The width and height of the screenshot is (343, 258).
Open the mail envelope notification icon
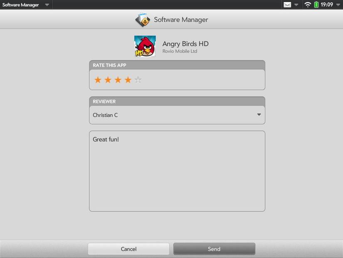(287, 5)
